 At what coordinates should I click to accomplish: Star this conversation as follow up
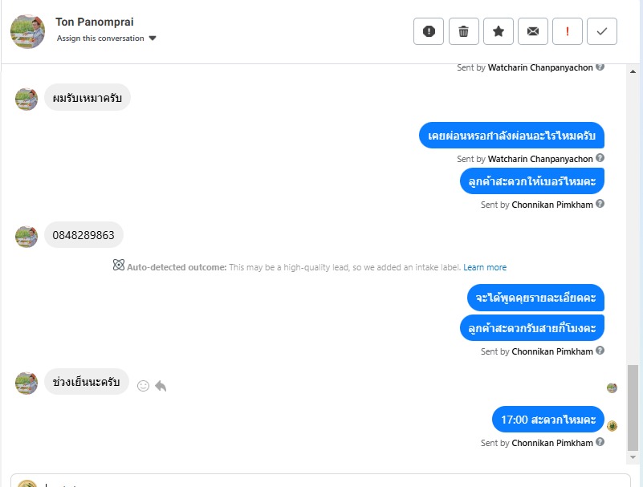click(498, 31)
